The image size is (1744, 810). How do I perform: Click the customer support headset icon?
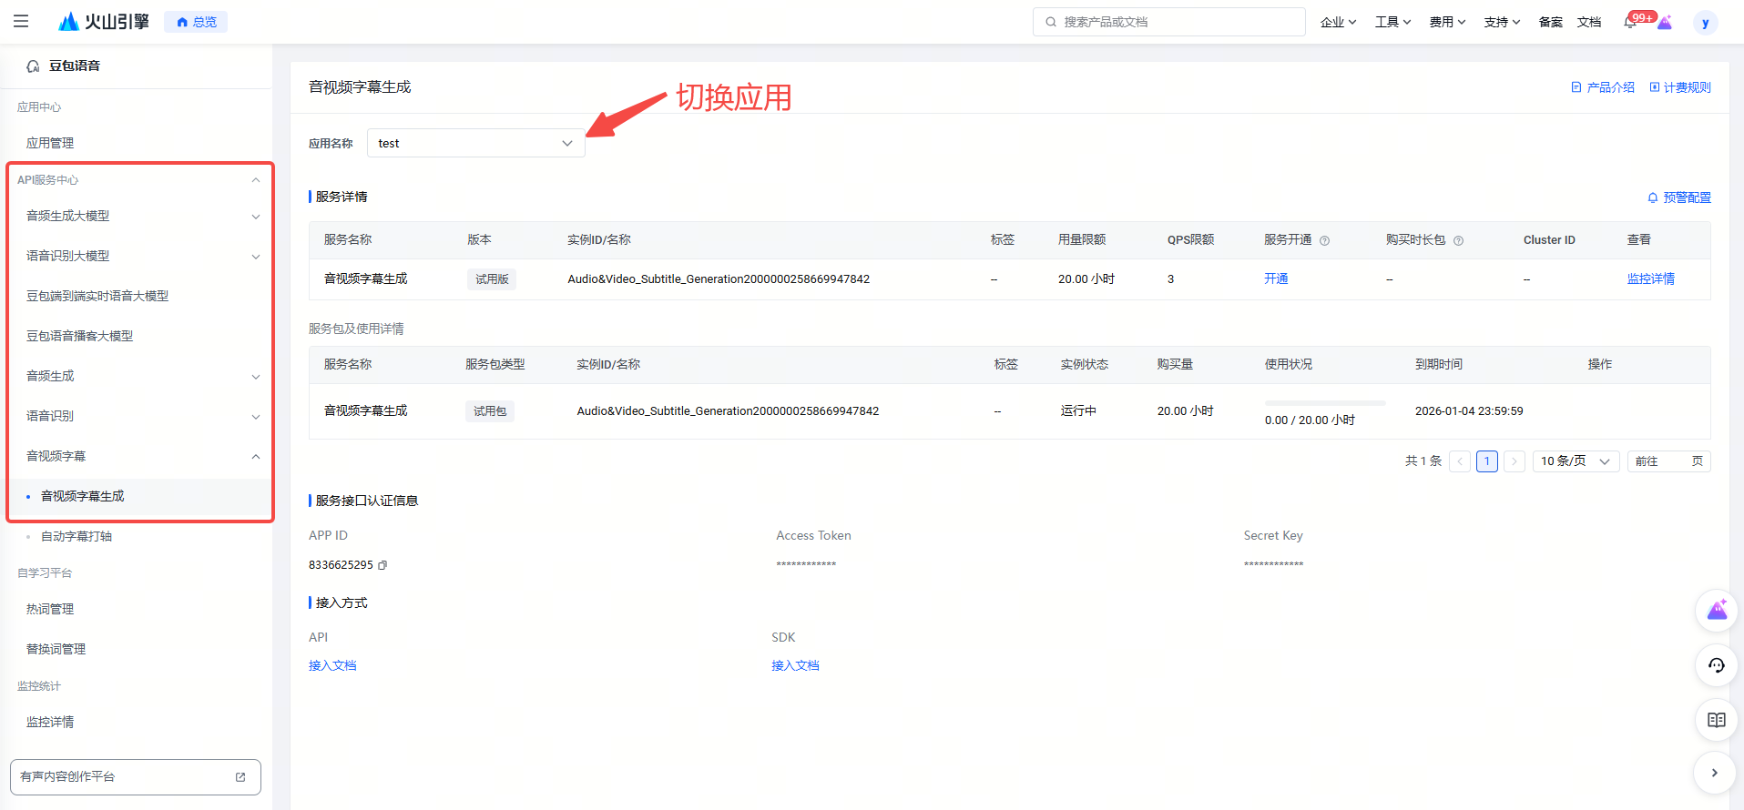point(1717,665)
